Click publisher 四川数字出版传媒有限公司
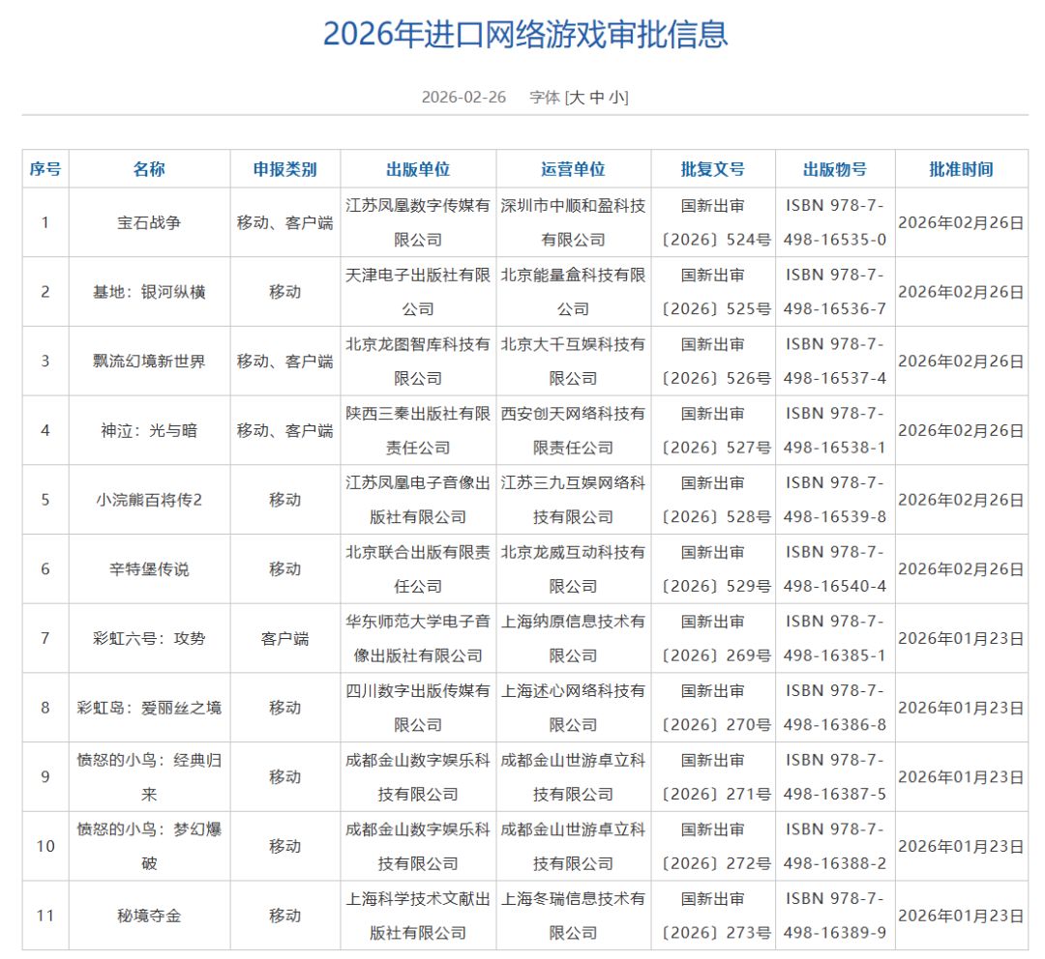 (418, 708)
